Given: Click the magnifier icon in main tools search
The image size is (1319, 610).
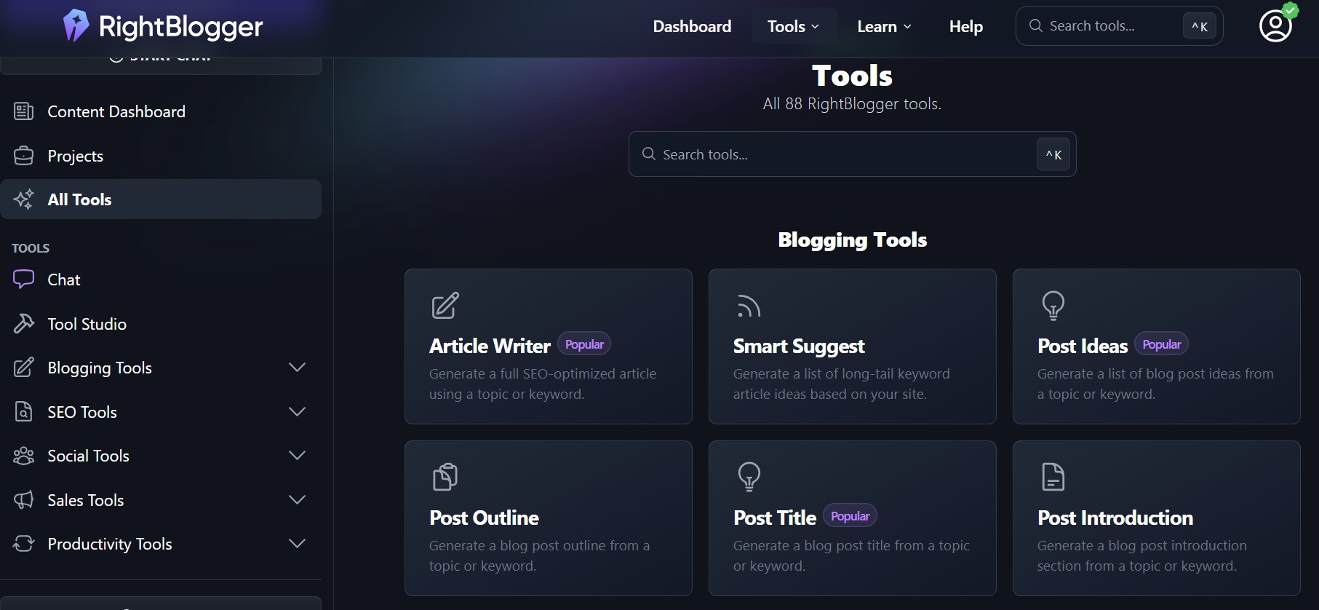Looking at the screenshot, I should [649, 154].
